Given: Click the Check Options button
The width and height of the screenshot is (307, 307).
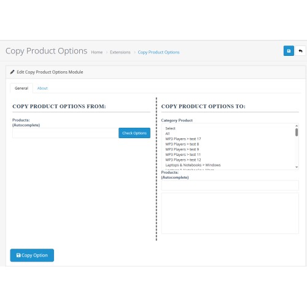Looking at the screenshot, I should 134,133.
